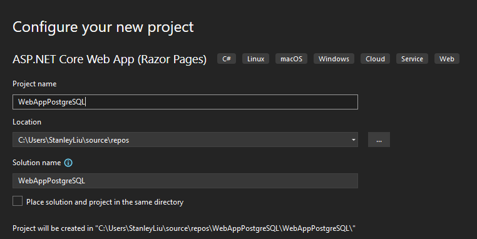Click the 'Project will be created in' path text
Image resolution: width=477 pixels, height=239 pixels.
[x=184, y=228]
